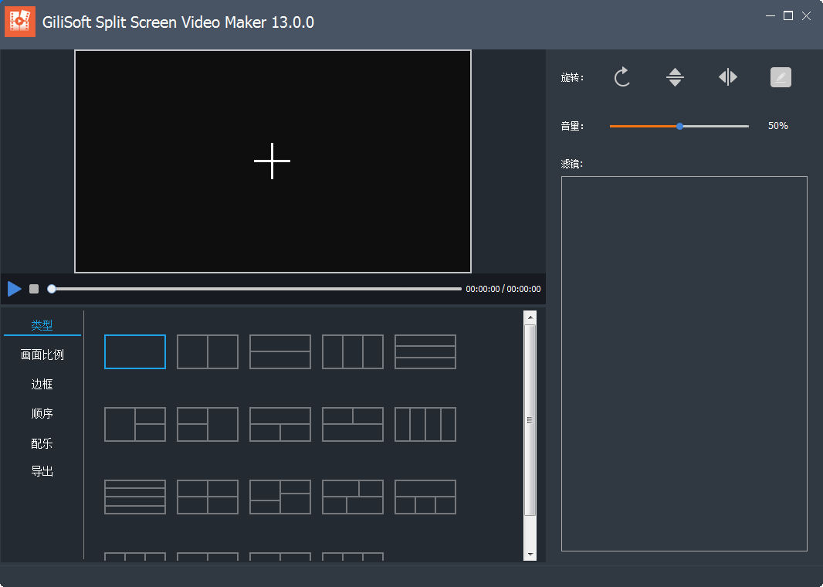Image resolution: width=823 pixels, height=587 pixels.
Task: Open the 配乐 tab
Action: (x=42, y=443)
